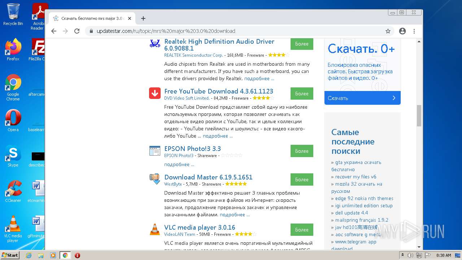Click подробнее link under EPSON Photo!3
This screenshot has height=260, width=462.
tap(179, 165)
